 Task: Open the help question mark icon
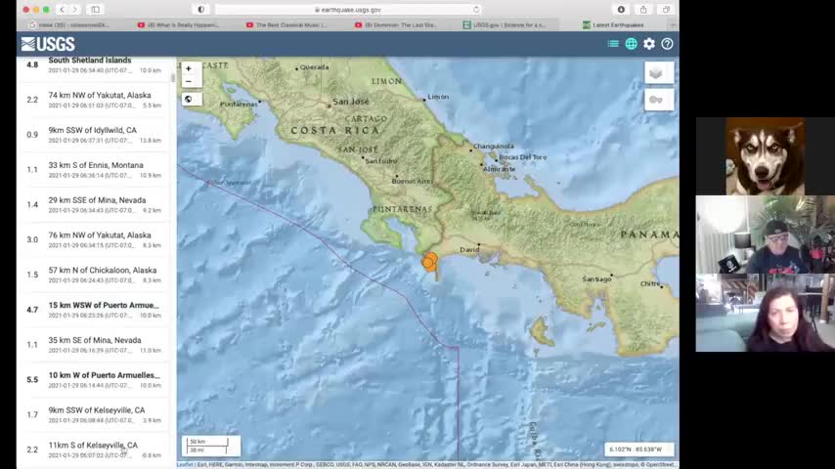667,44
